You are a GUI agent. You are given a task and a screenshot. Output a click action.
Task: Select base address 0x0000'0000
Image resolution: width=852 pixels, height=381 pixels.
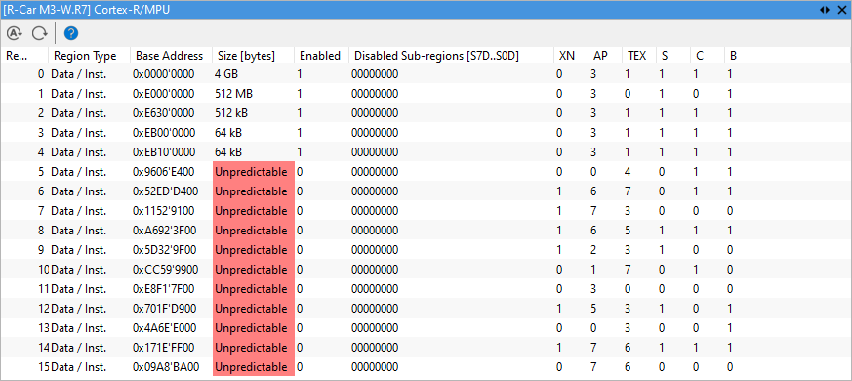click(164, 74)
